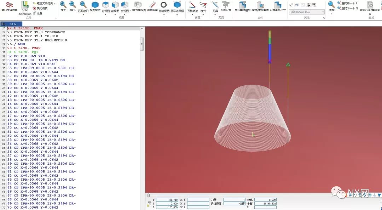Launch Solid Animation
This screenshot has height=210, width=382.
click(25, 8)
